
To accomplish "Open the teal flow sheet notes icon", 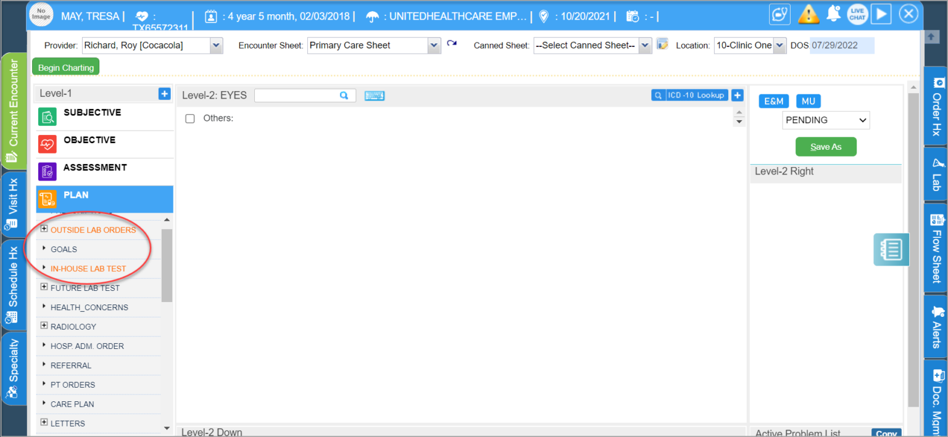I will 891,250.
